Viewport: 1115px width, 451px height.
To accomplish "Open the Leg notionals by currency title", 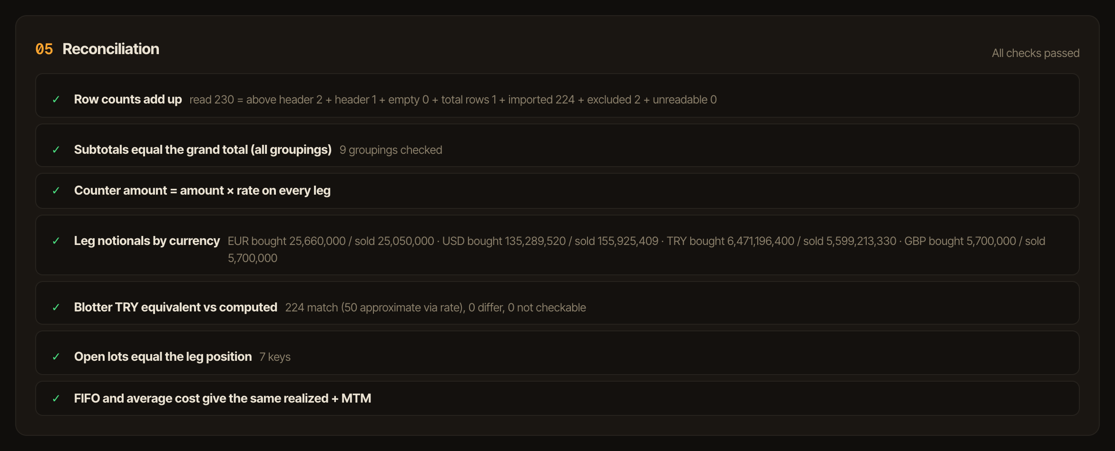I will [147, 241].
